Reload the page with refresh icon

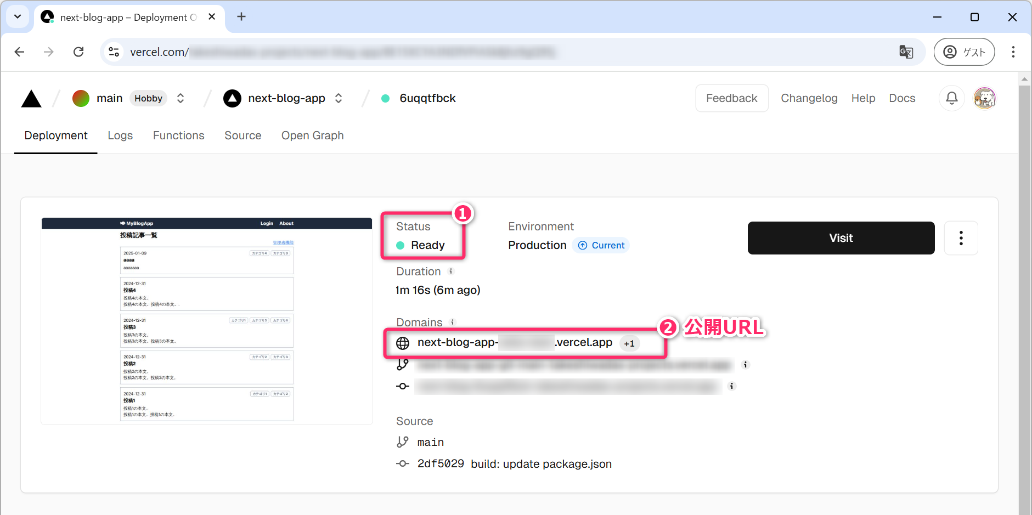click(78, 52)
